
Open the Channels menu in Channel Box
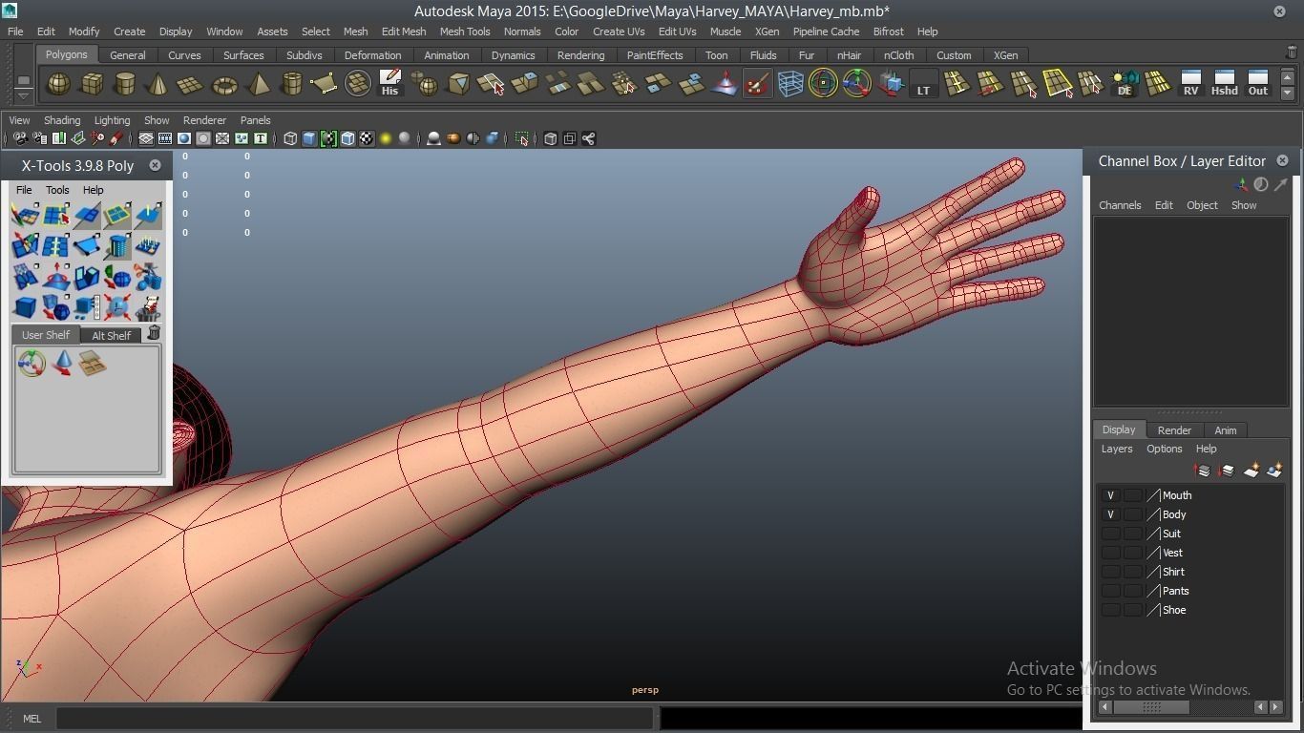click(1120, 205)
